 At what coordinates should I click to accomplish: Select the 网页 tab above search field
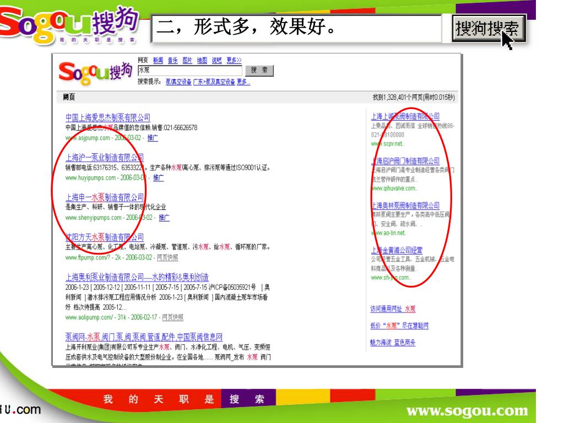(x=143, y=60)
